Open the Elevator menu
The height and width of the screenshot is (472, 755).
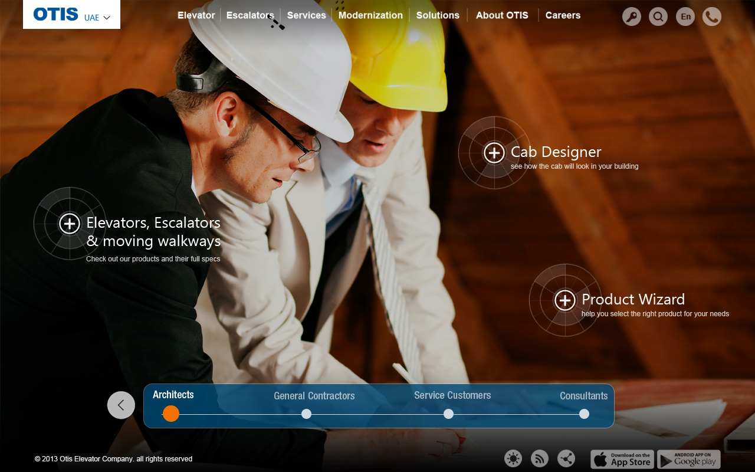[196, 15]
